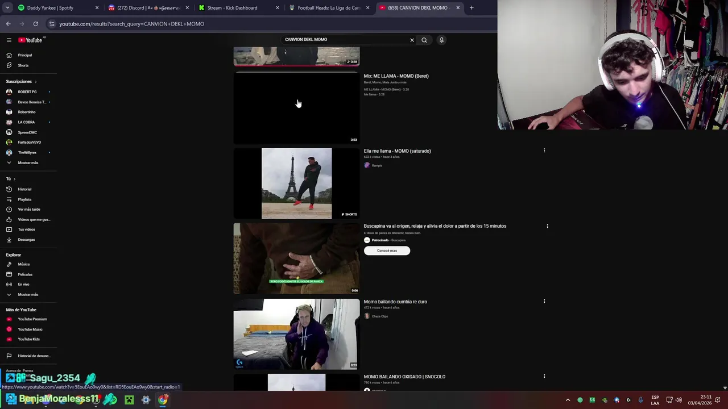728x409 pixels.
Task: Open FarfadoxVEVO subscription channel
Action: click(27, 143)
